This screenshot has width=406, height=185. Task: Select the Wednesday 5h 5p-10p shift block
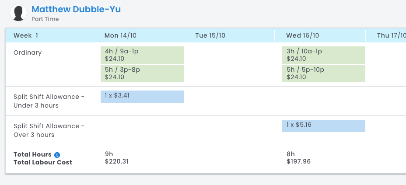(x=324, y=73)
